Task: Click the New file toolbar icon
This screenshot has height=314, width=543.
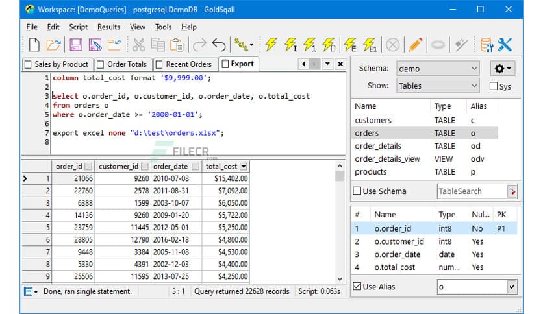Action: [x=34, y=45]
